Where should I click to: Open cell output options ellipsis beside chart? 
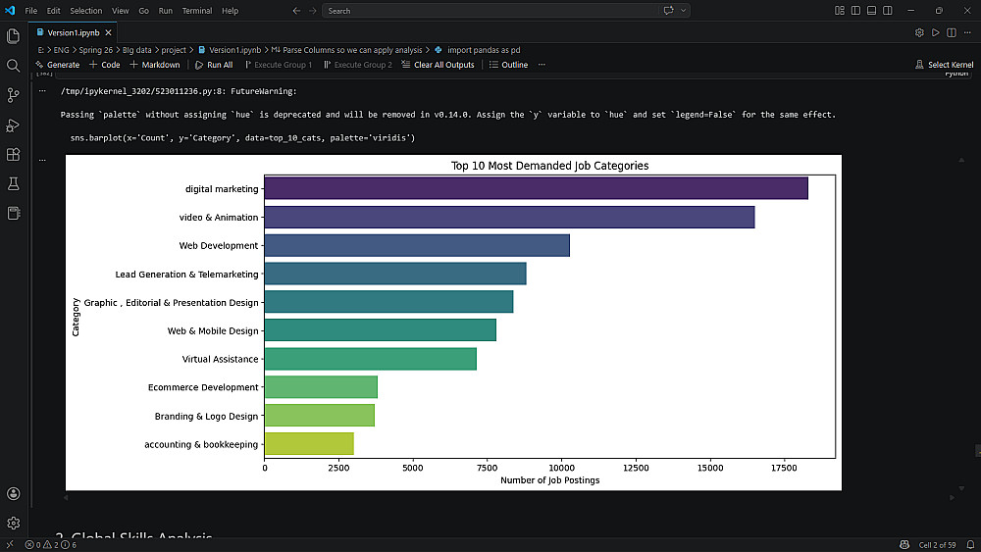pyautogui.click(x=43, y=159)
